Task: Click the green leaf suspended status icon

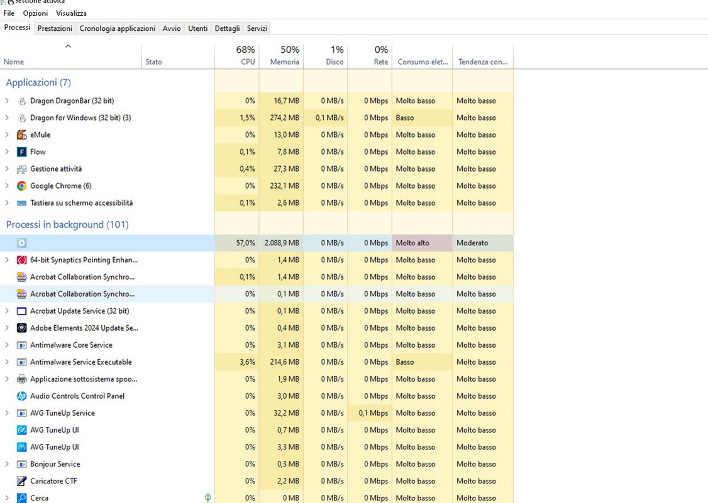Action: tap(207, 497)
